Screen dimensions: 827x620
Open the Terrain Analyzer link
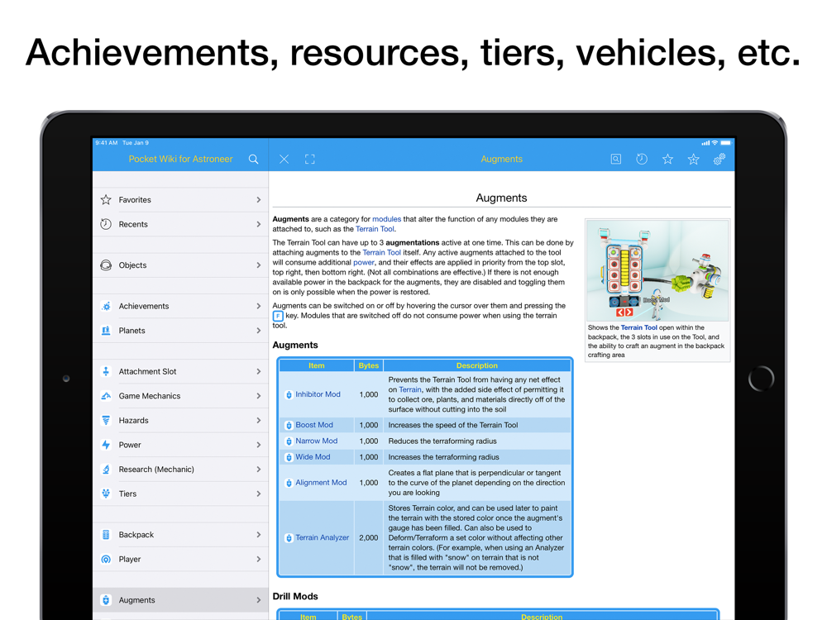323,538
